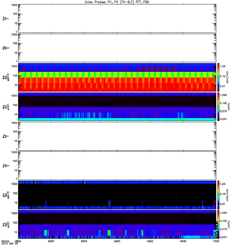This screenshot has width=234, height=250.
Task: Click the '100' y-tick of the thb fbk edc12 panel
Action: click(15, 76)
